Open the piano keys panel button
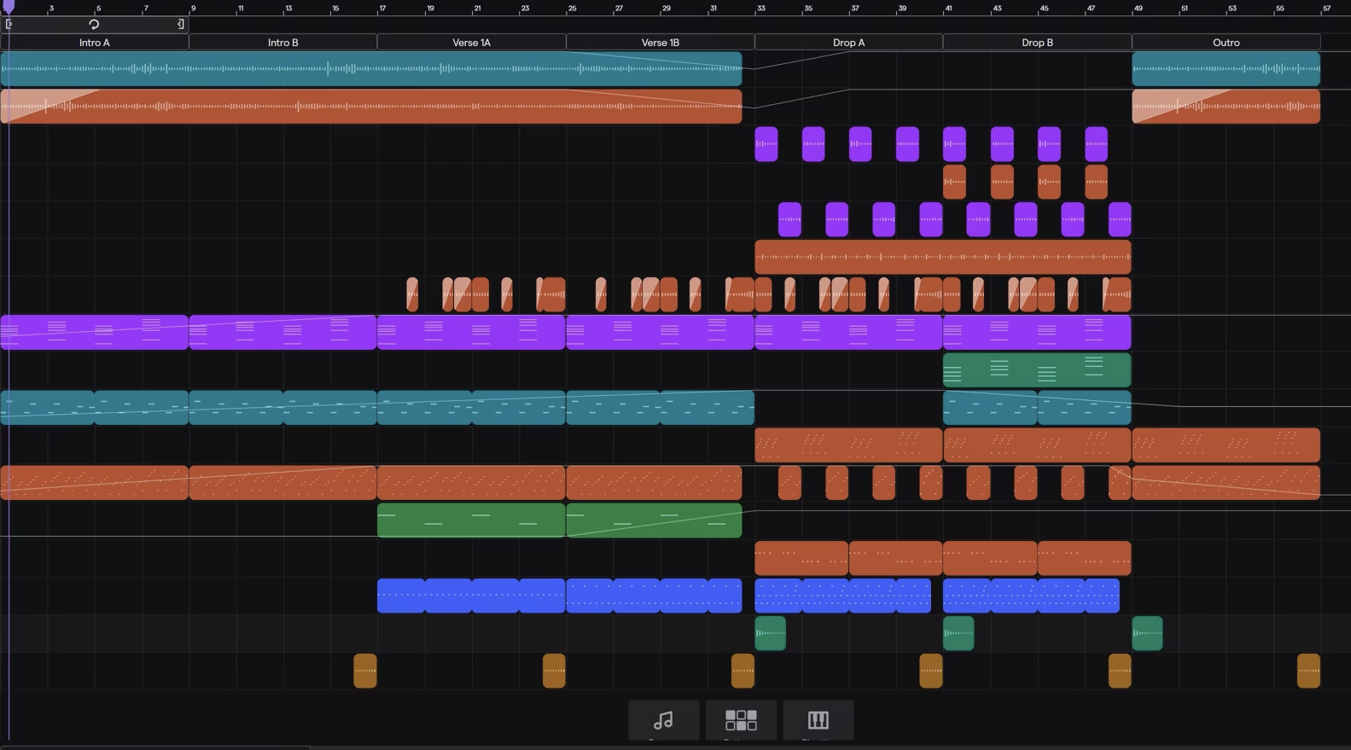The width and height of the screenshot is (1351, 750). click(x=818, y=720)
